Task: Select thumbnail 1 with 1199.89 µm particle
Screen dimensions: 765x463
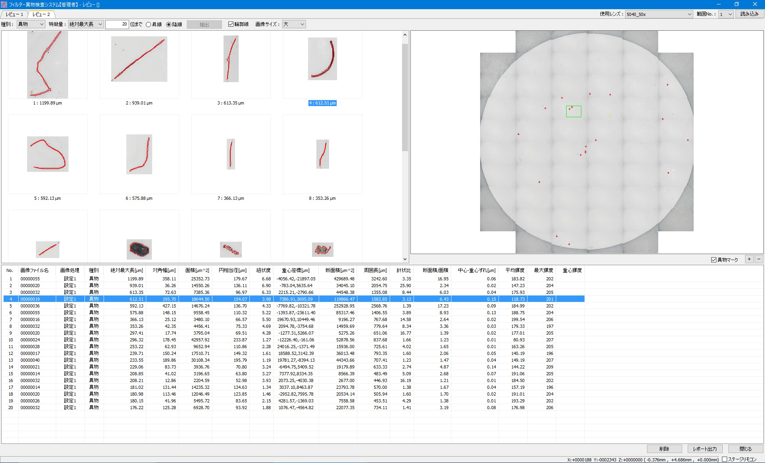Action: [47, 65]
